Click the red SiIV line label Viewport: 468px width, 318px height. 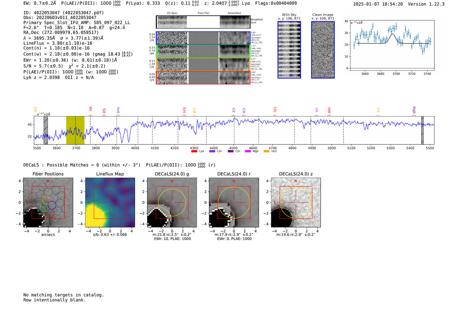184,110
